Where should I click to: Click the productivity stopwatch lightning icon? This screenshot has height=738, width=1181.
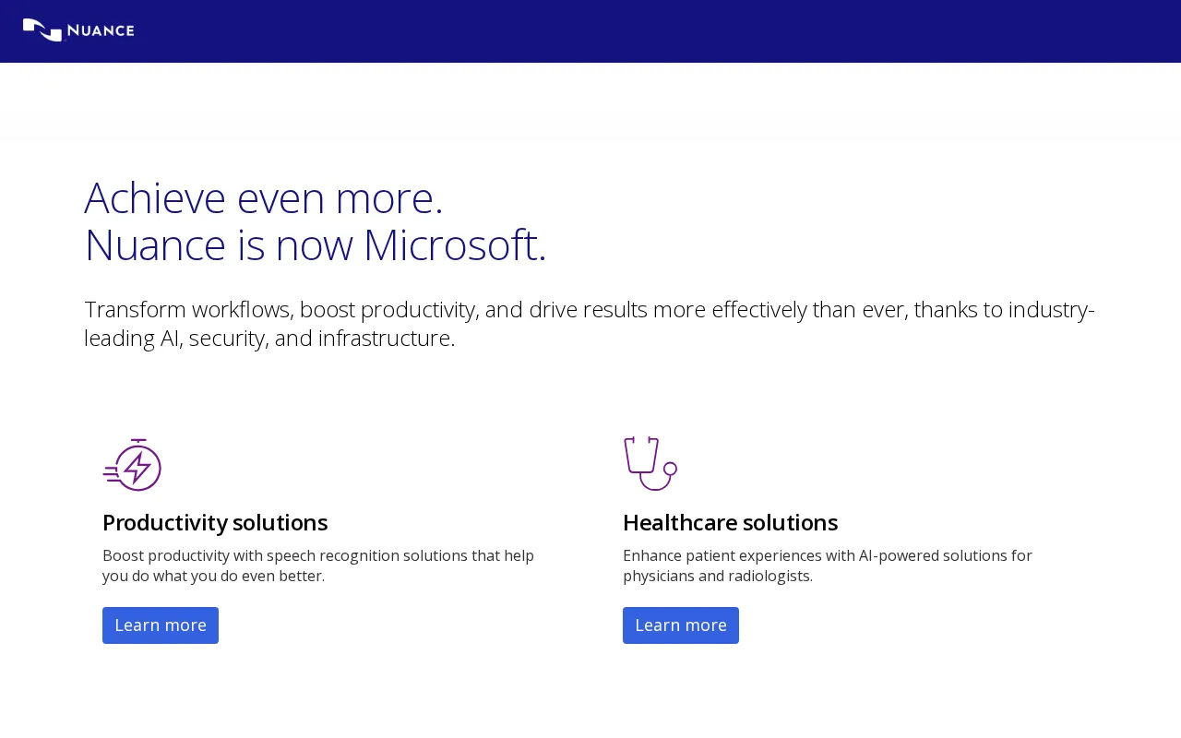132,464
